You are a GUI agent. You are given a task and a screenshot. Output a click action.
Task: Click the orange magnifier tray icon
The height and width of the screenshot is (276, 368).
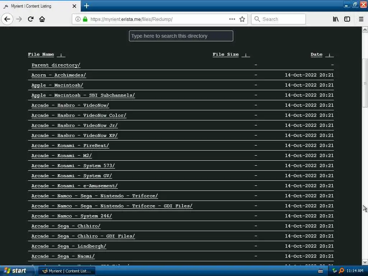tap(341, 271)
